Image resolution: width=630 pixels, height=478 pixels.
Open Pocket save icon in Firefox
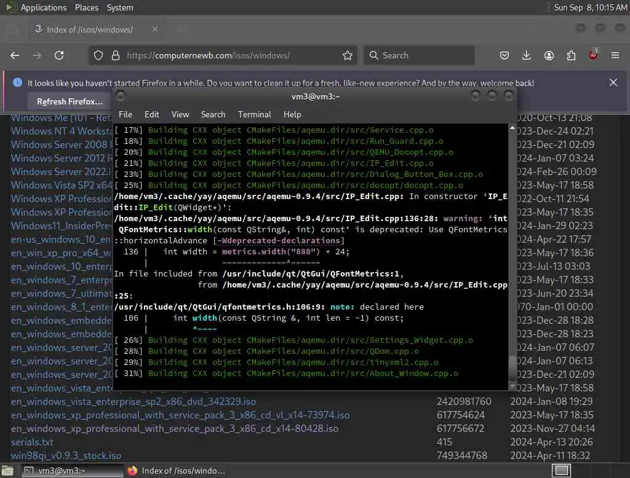tap(504, 55)
